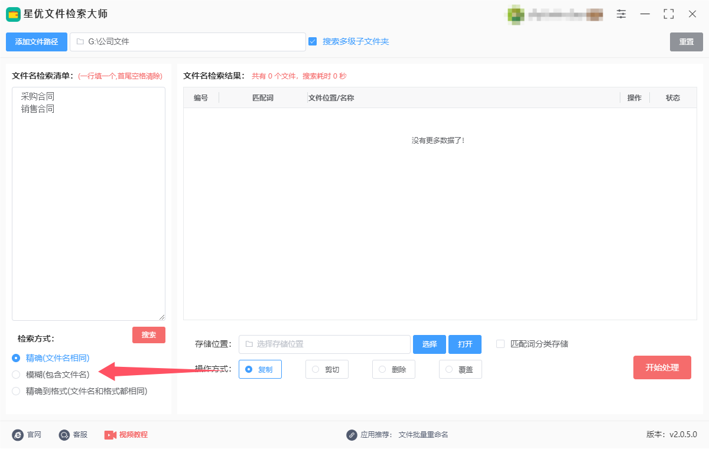Click the fullscreen icon in title bar
This screenshot has height=449, width=709.
[669, 14]
